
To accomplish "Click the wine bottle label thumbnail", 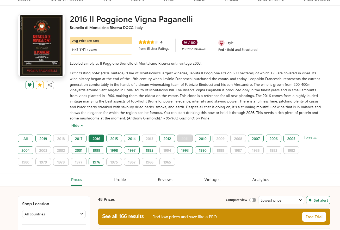I will tap(41, 45).
